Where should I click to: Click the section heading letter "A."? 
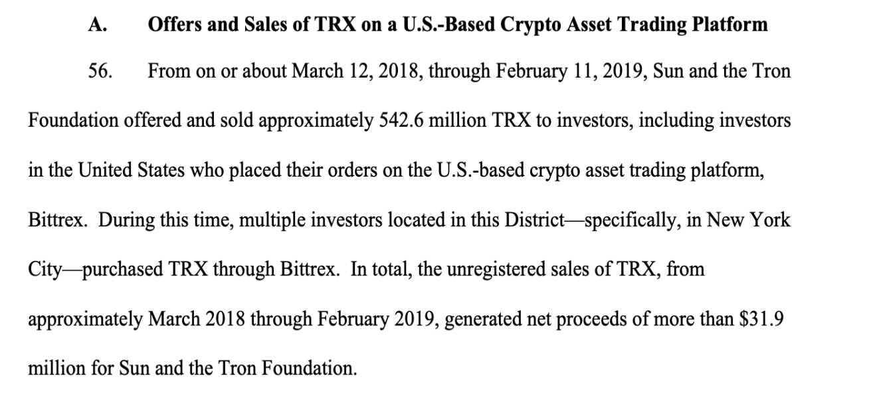coord(98,25)
